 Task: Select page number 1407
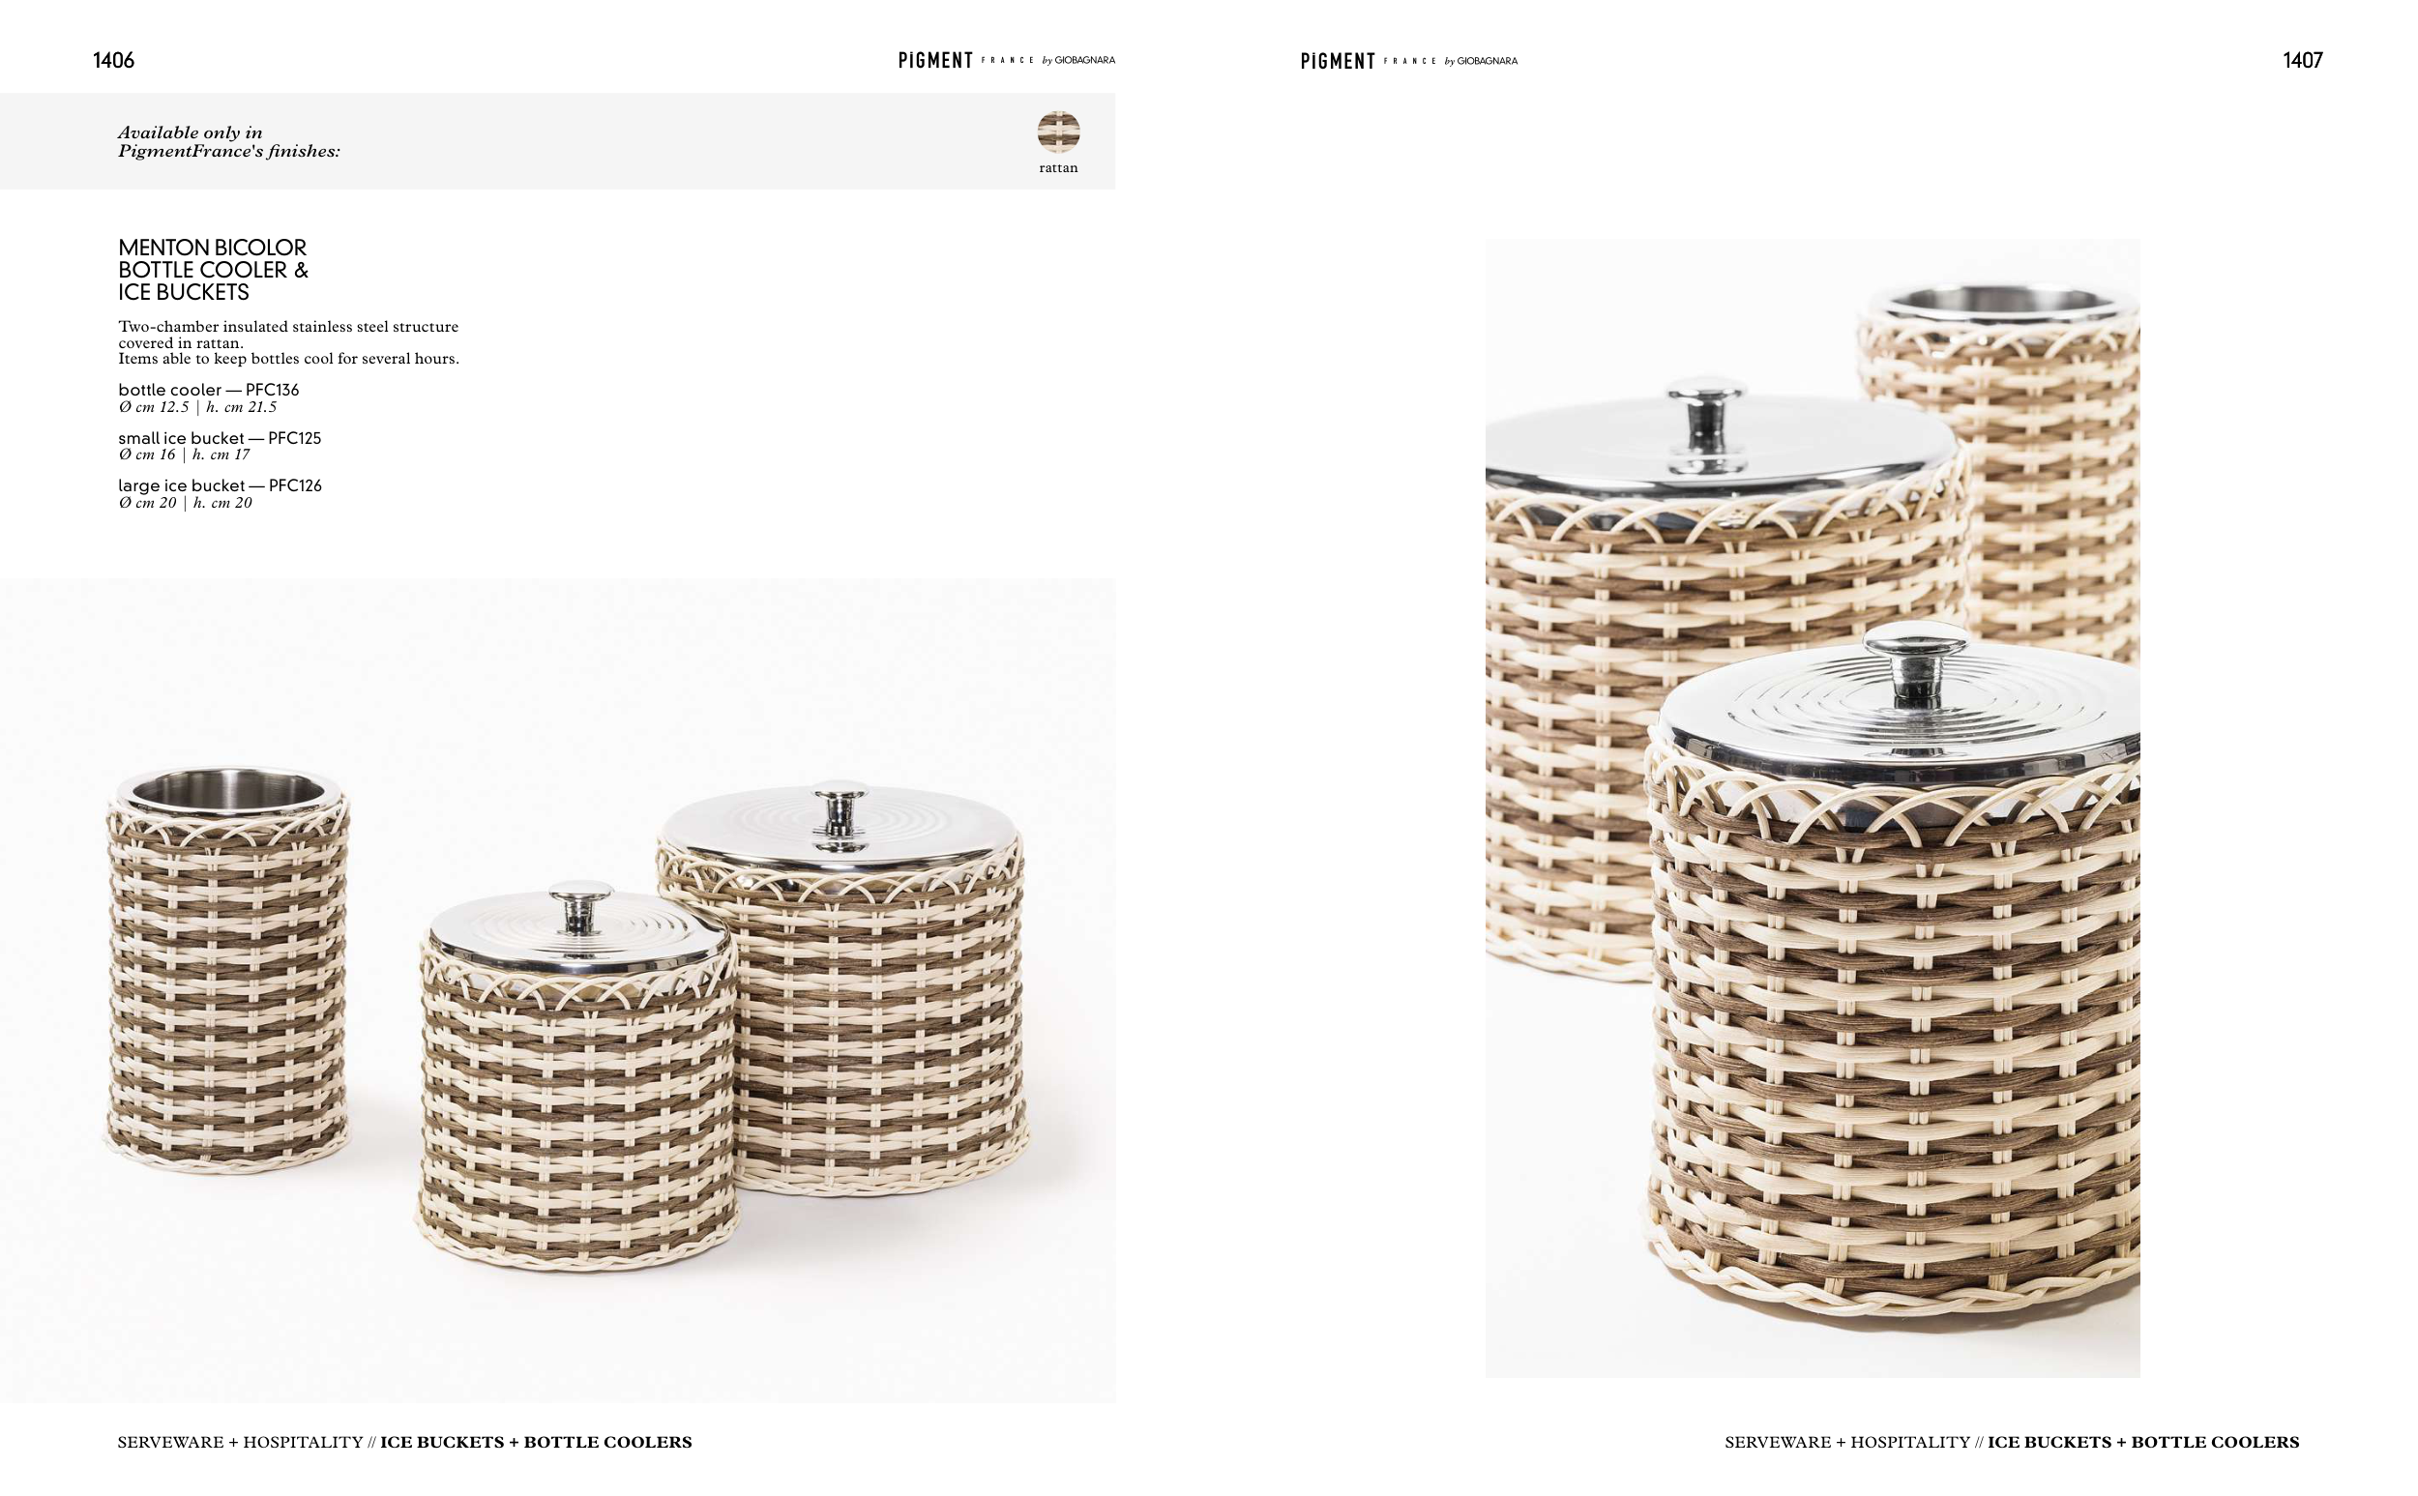click(2302, 60)
